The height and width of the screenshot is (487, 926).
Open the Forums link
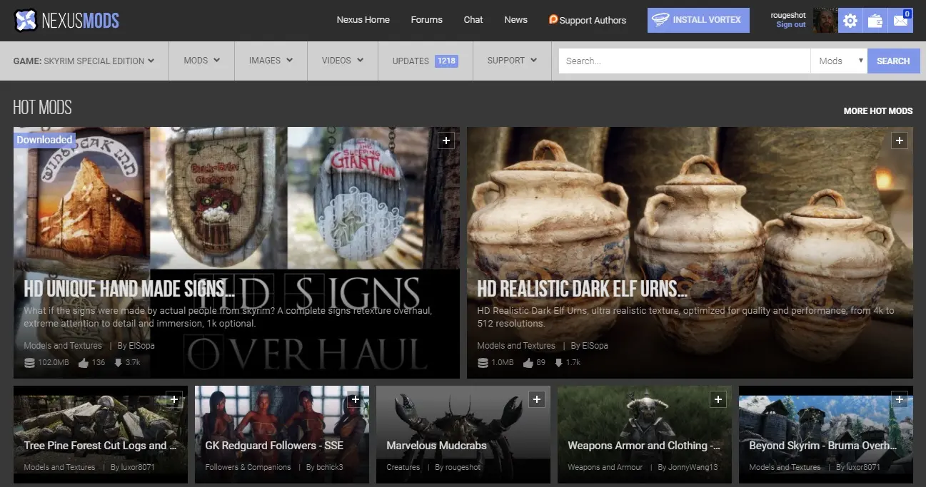(426, 20)
